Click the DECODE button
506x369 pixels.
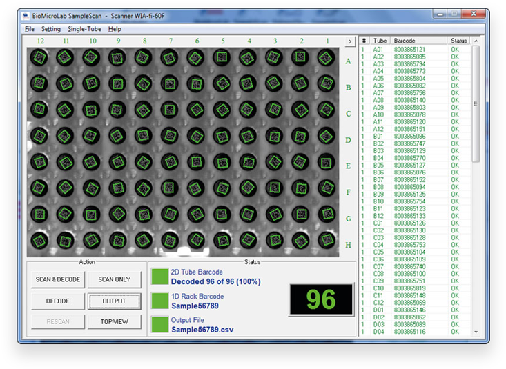[x=58, y=301]
